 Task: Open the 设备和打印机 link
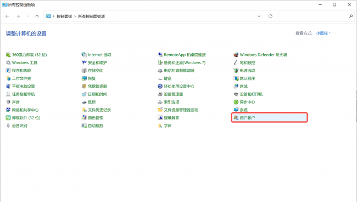[251, 94]
